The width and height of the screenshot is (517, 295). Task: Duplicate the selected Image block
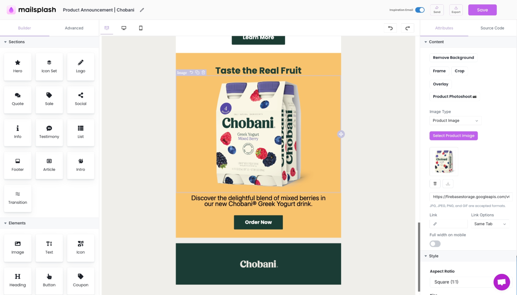(197, 73)
